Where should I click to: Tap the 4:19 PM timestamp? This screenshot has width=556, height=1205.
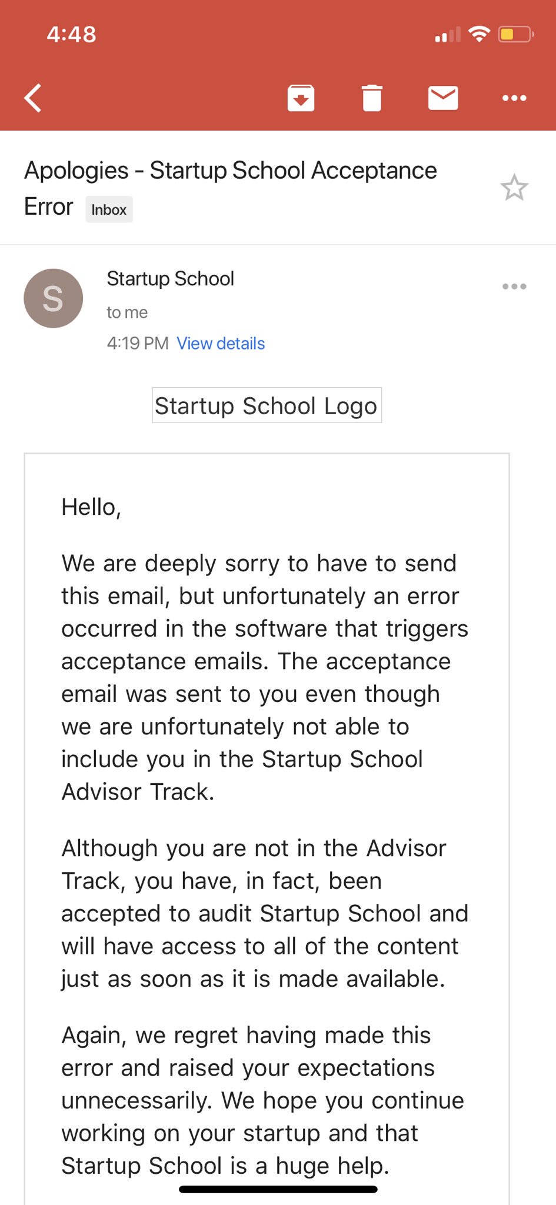coord(138,343)
